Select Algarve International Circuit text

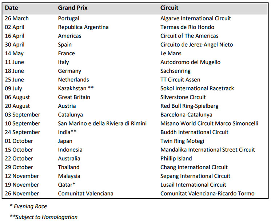[x=196, y=19]
